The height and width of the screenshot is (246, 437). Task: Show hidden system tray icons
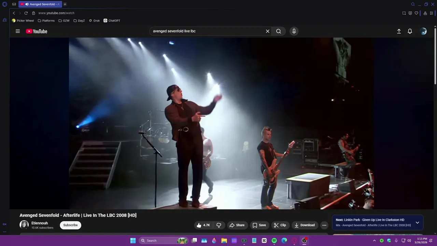374,241
